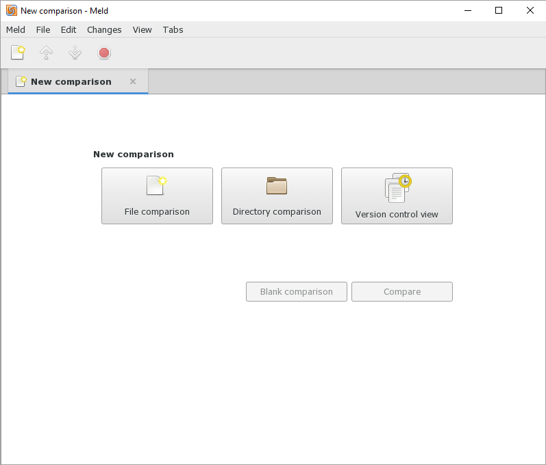
Task: Open the Tabs menu
Action: (173, 30)
